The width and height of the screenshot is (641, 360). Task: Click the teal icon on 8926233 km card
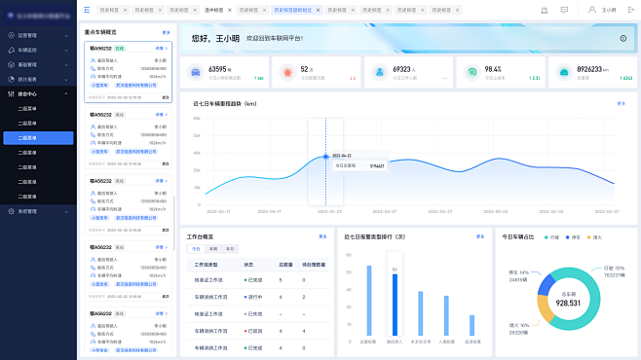(564, 72)
